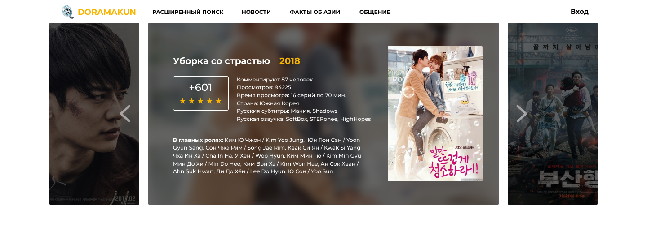Screen dimensions: 647x227
Task: Open the Уборка со страстью title
Action: tap(222, 61)
